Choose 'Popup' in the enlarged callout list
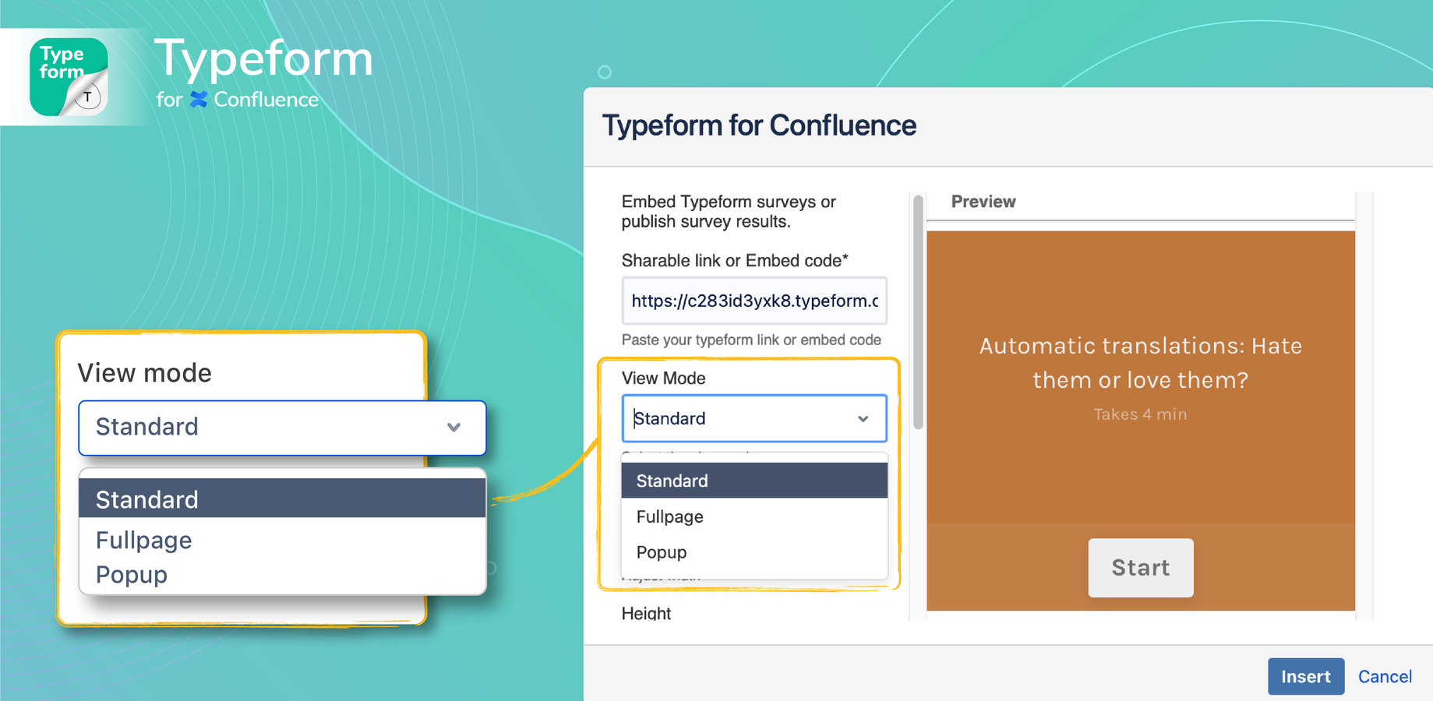Image resolution: width=1433 pixels, height=701 pixels. pyautogui.click(x=282, y=575)
